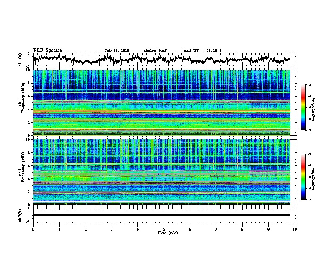Click the "5" tick label on time axis
The width and height of the screenshot is (332, 257).
[164, 229]
